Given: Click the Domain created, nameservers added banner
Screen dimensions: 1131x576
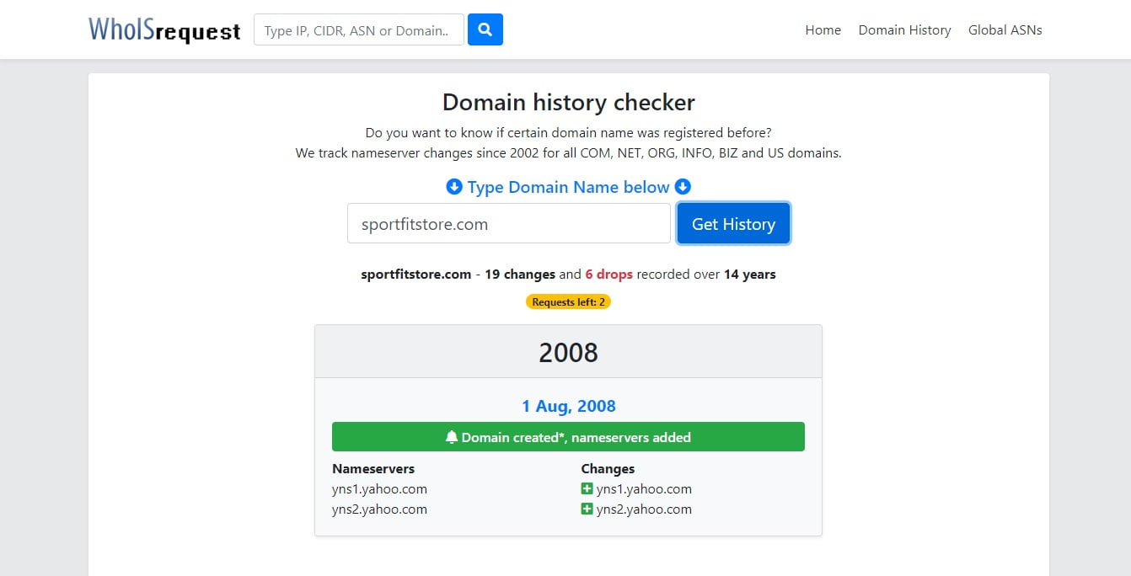Looking at the screenshot, I should (568, 437).
